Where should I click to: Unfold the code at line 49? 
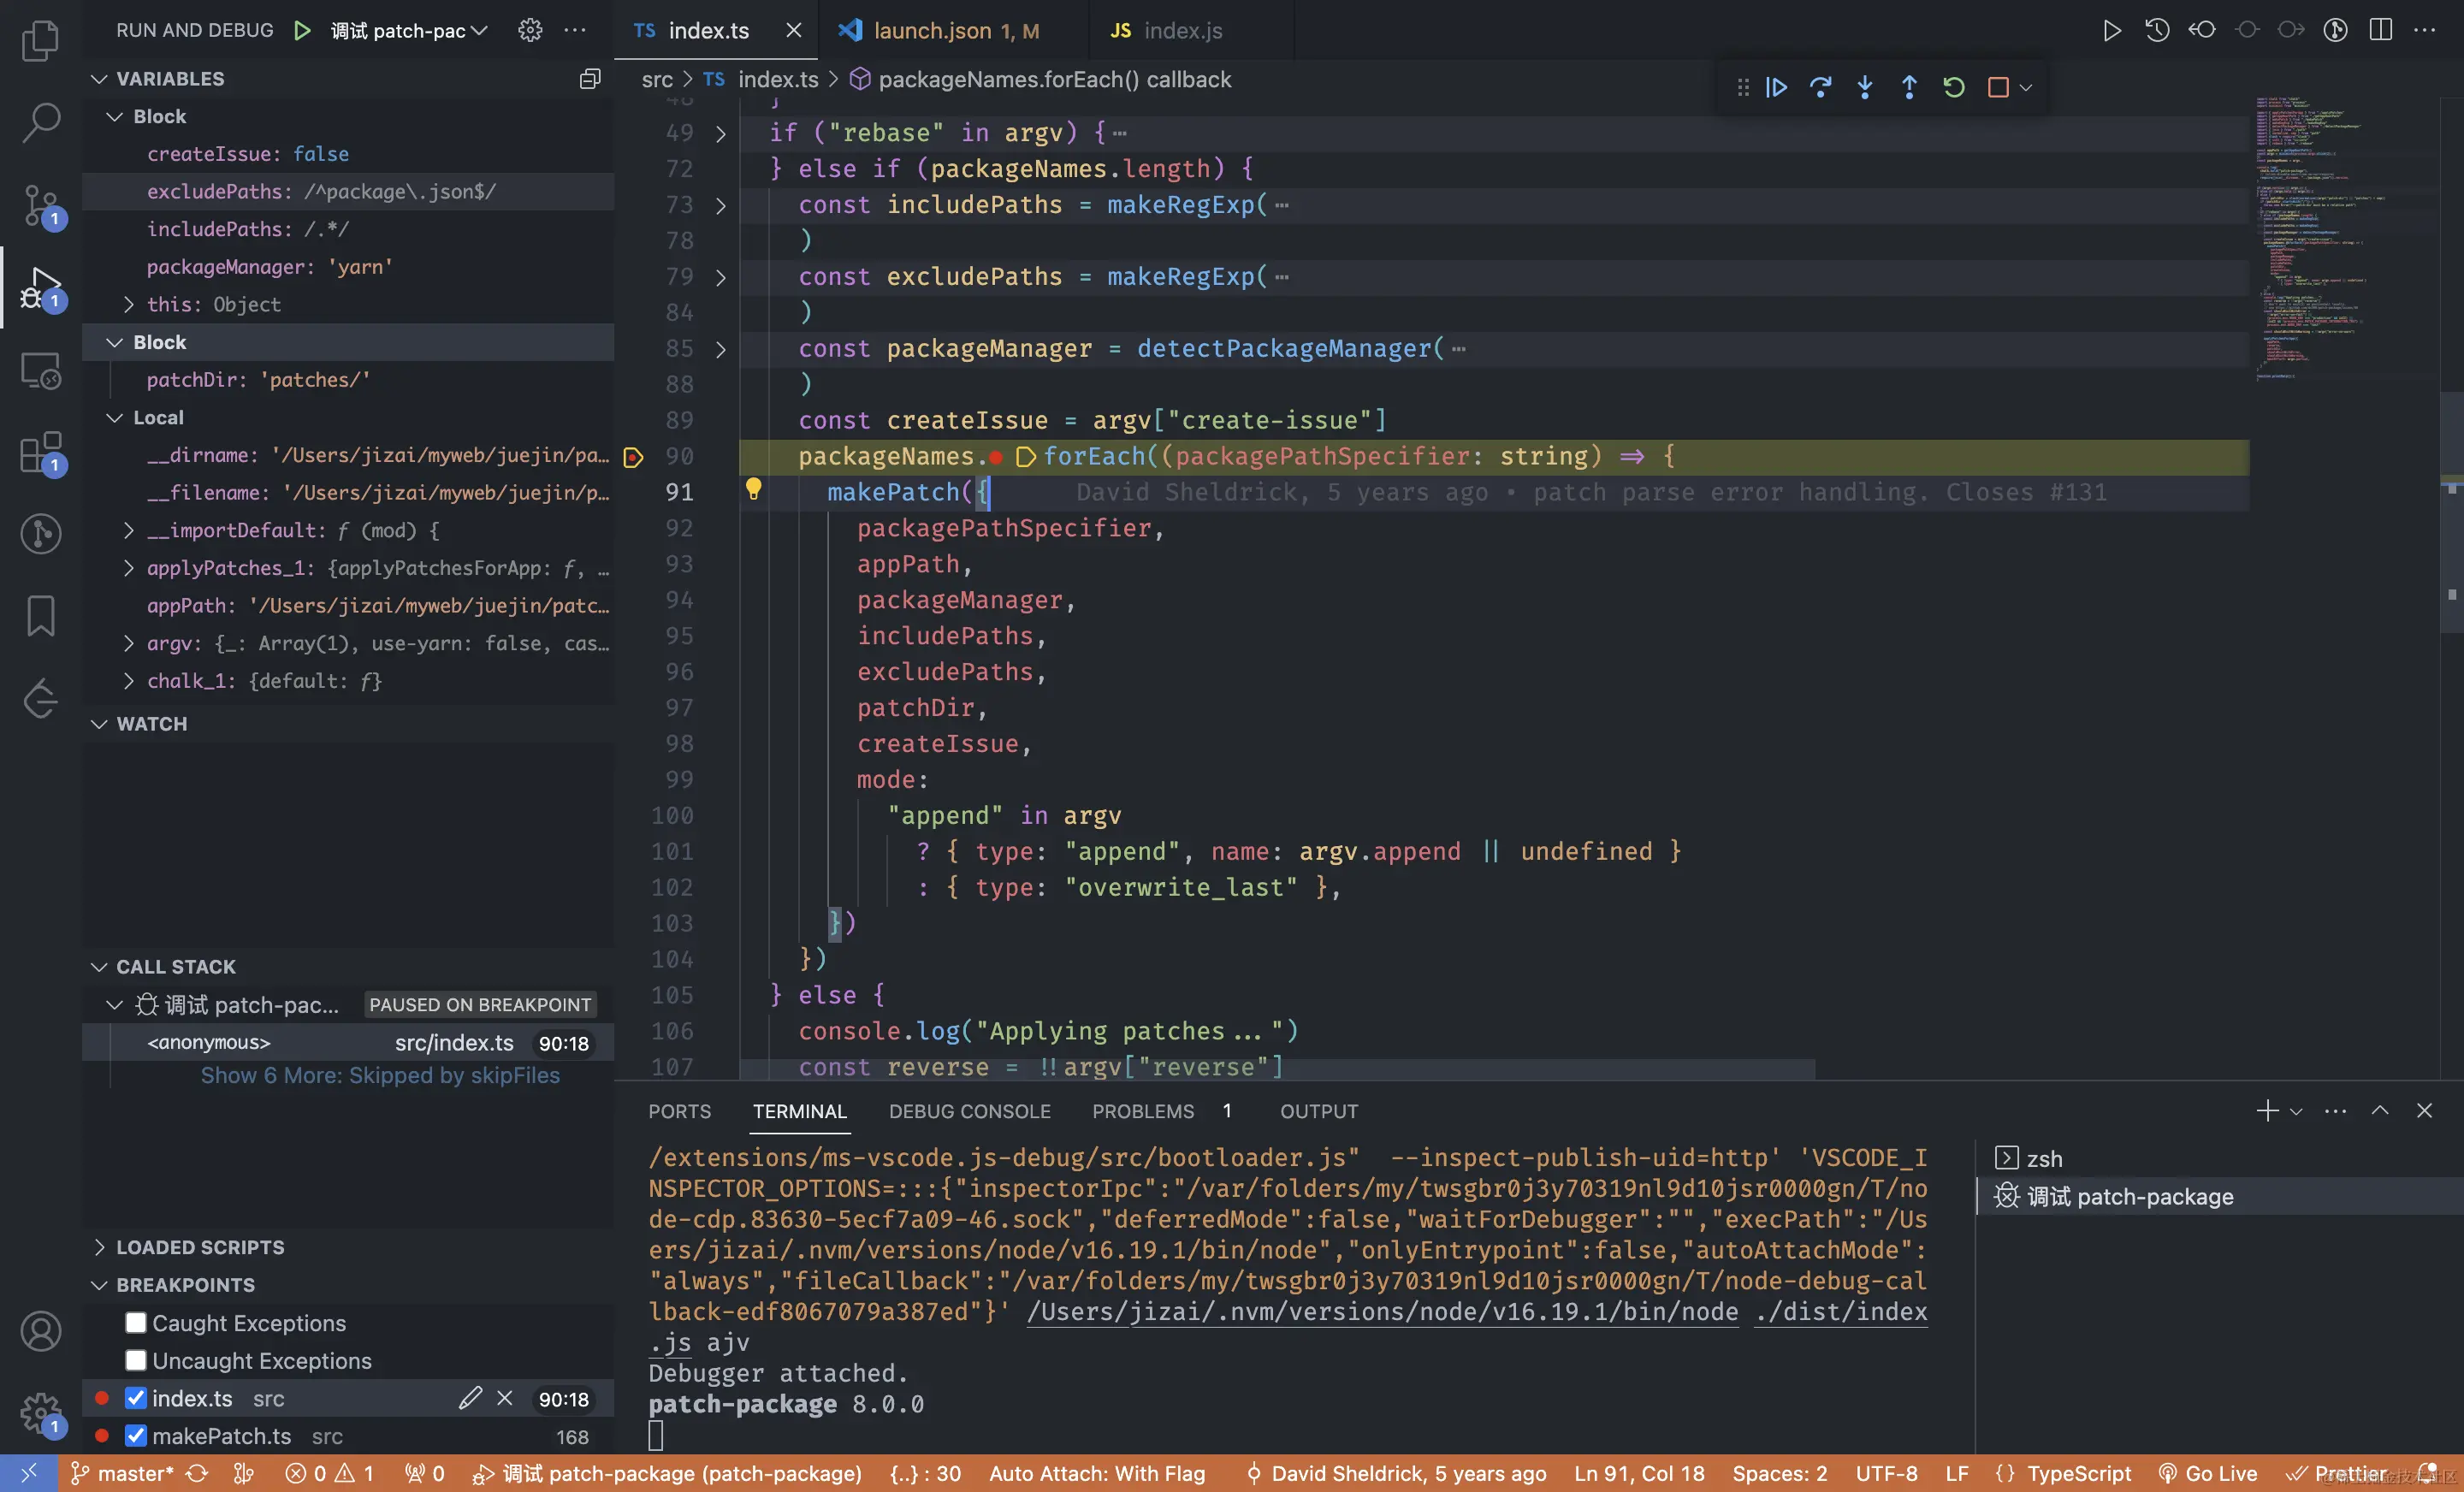(x=720, y=133)
